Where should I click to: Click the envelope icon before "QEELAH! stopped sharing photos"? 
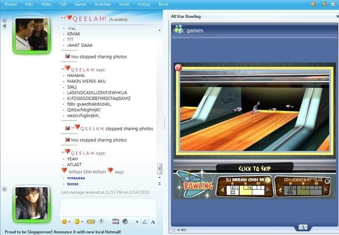(x=67, y=128)
